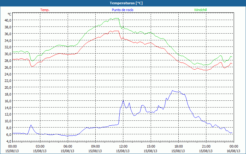Click the 'Temperaturas [°C]' chart title
The width and height of the screenshot is (246, 154).
coord(126,3)
